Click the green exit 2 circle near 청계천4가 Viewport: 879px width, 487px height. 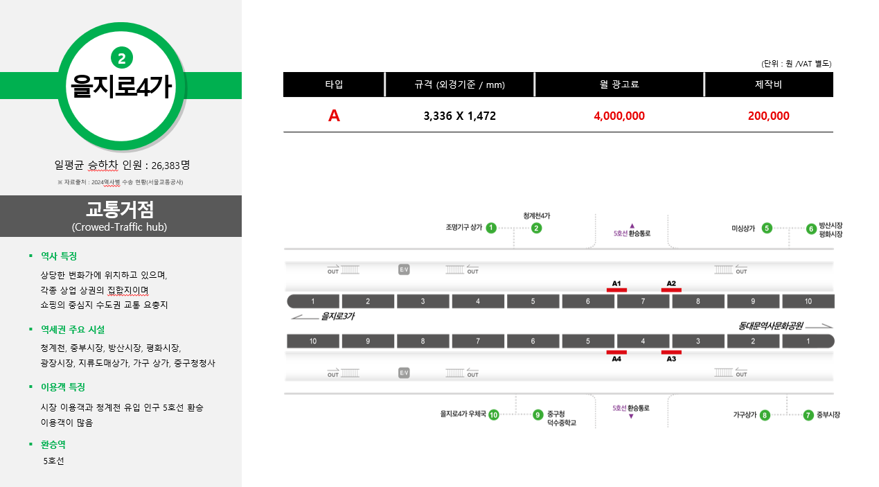(537, 227)
